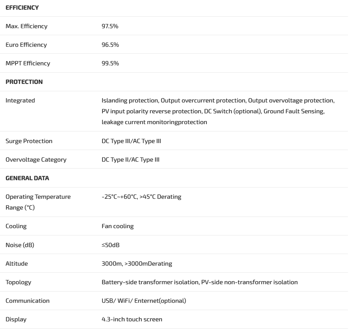The width and height of the screenshot is (353, 331).
Task: Click the Islanding protection description text
Action: 130,101
